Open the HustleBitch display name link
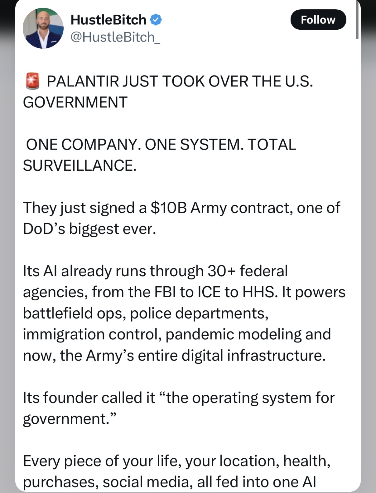 [108, 20]
